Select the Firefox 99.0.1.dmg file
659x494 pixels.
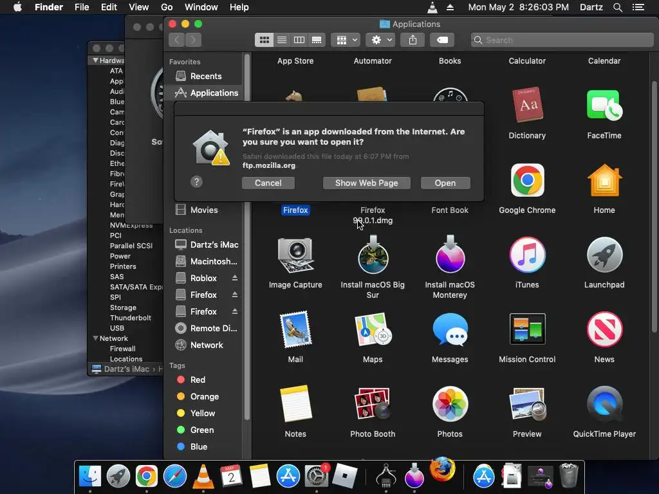(373, 215)
